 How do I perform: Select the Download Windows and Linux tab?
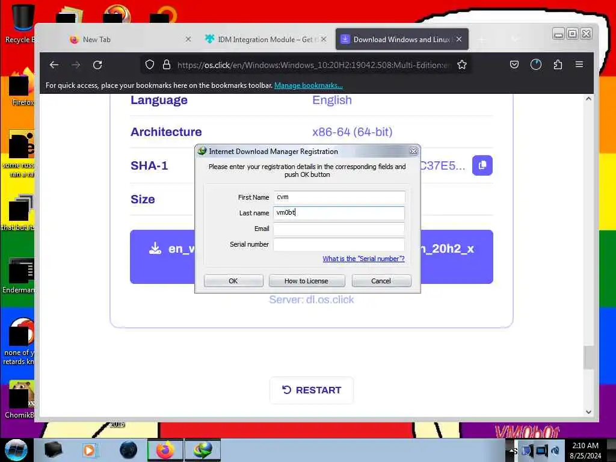(402, 39)
